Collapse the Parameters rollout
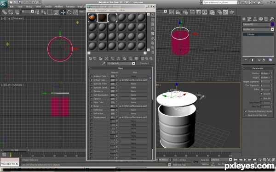This screenshot has width=276, height=172. pos(258,68)
